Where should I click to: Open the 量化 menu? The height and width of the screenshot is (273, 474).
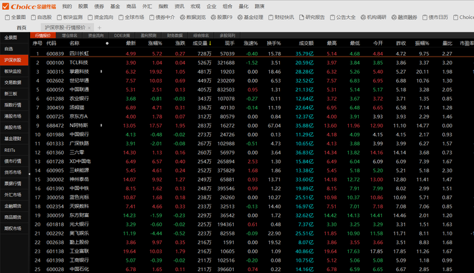pyautogui.click(x=244, y=7)
